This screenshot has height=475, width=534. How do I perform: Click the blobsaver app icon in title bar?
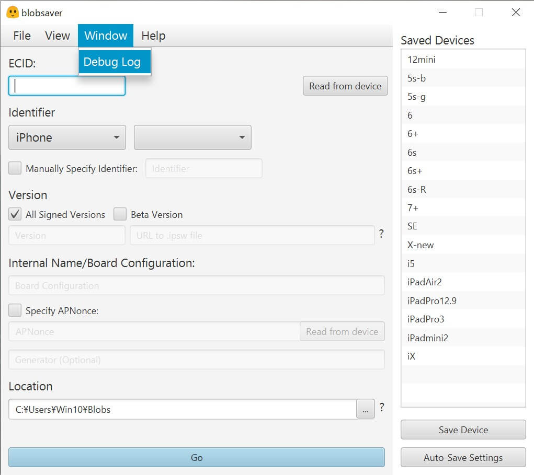tap(13, 12)
